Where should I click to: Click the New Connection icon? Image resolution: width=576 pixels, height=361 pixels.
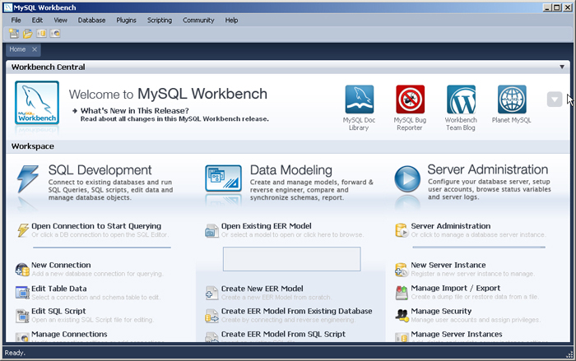point(22,270)
